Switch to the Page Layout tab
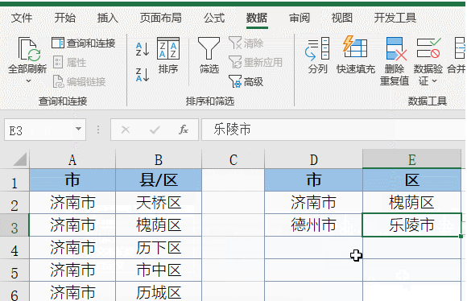 [161, 18]
